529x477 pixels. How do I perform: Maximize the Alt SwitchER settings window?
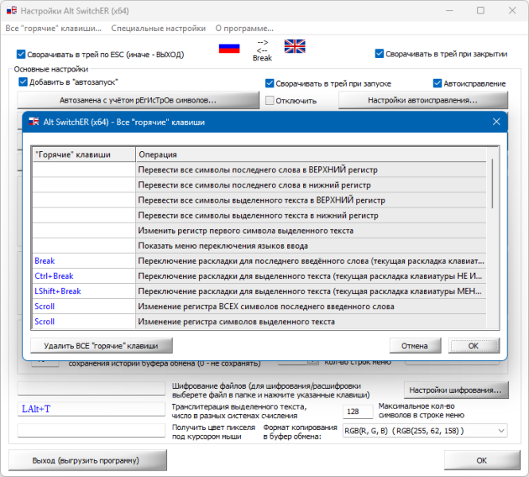click(480, 10)
